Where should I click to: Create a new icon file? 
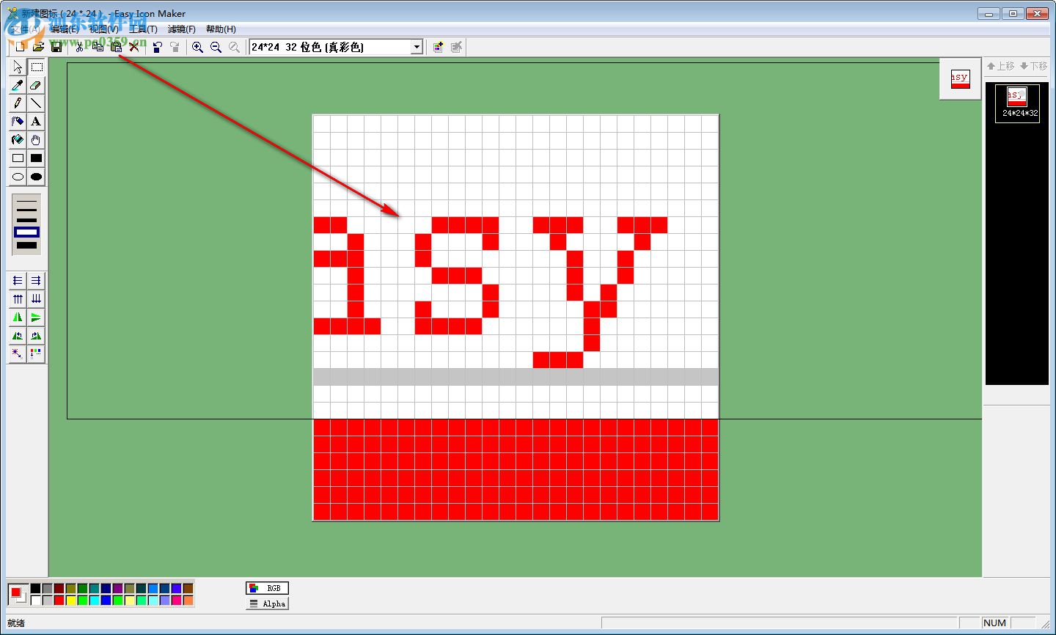tap(21, 47)
